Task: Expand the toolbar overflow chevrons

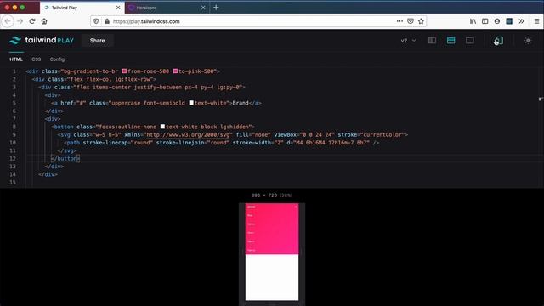Action: [521, 21]
